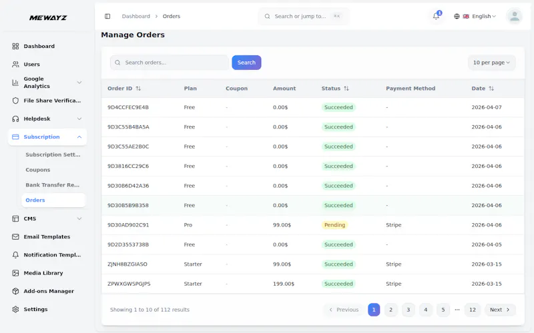Open Subscription Settings submenu item
This screenshot has height=333, width=534.
click(53, 155)
